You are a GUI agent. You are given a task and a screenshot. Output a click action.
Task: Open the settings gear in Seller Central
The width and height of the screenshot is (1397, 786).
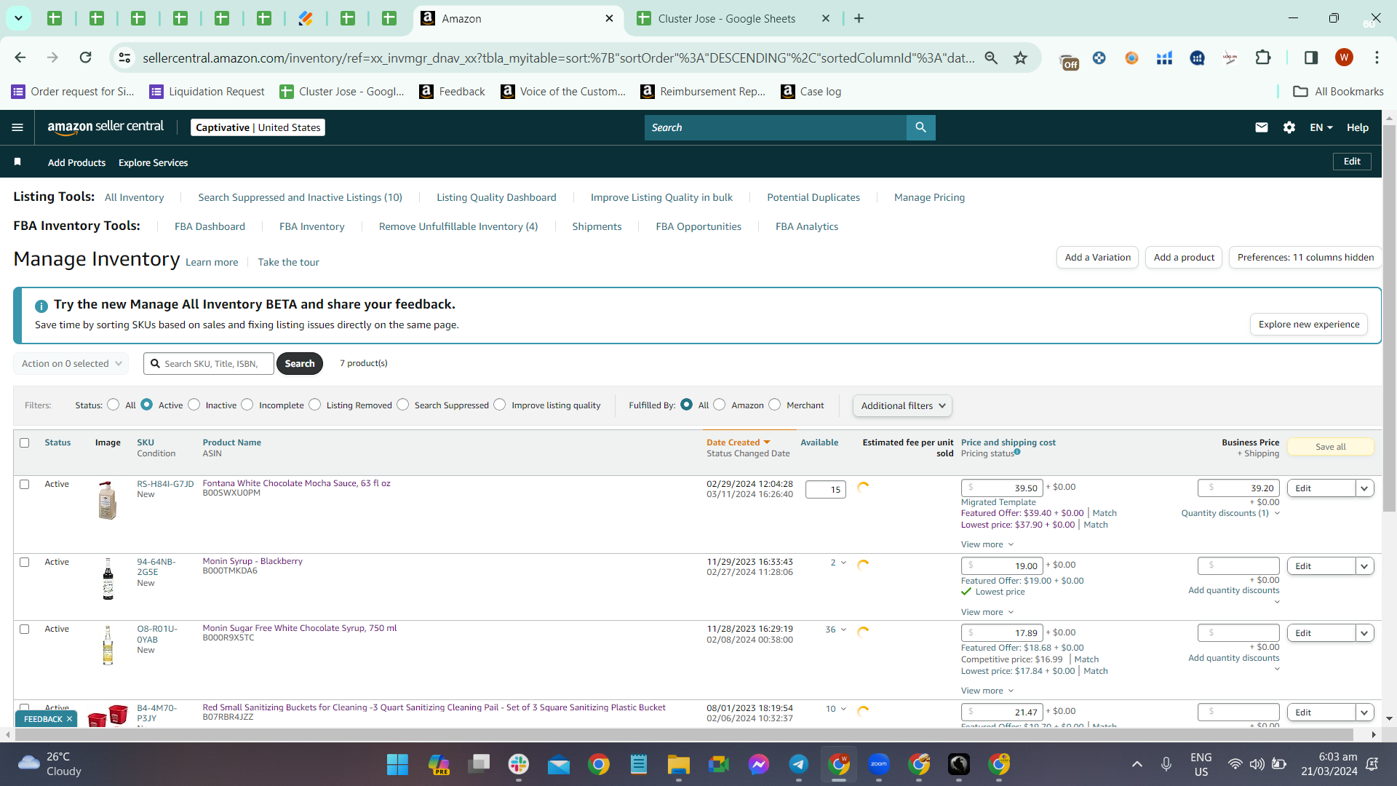pyautogui.click(x=1289, y=127)
